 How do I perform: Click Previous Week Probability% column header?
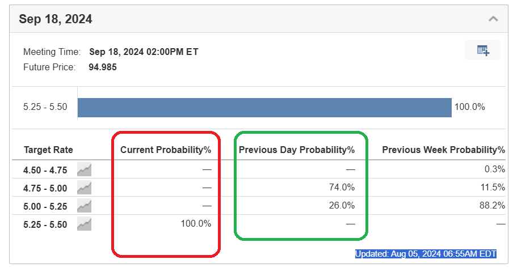(x=443, y=150)
